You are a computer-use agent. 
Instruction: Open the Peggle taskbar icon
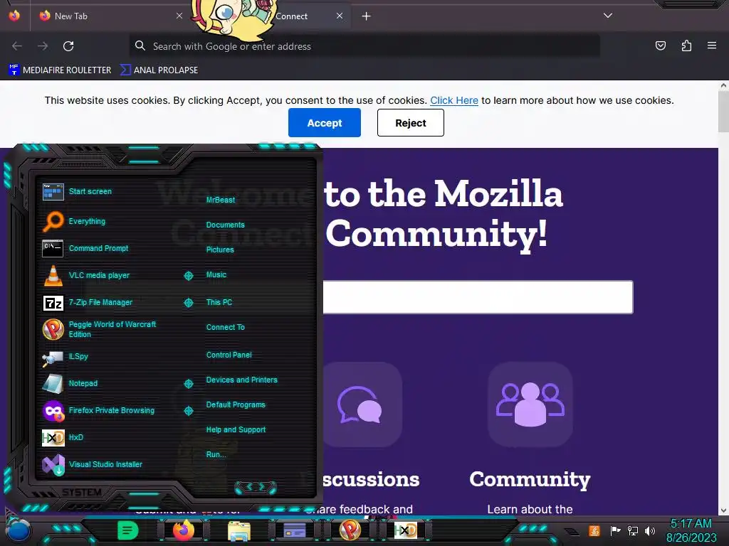(x=350, y=530)
